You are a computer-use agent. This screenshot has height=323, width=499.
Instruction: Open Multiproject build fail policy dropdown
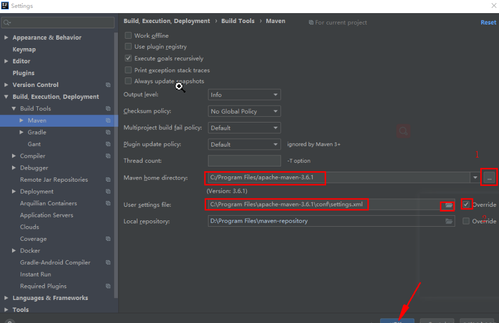[x=244, y=128]
